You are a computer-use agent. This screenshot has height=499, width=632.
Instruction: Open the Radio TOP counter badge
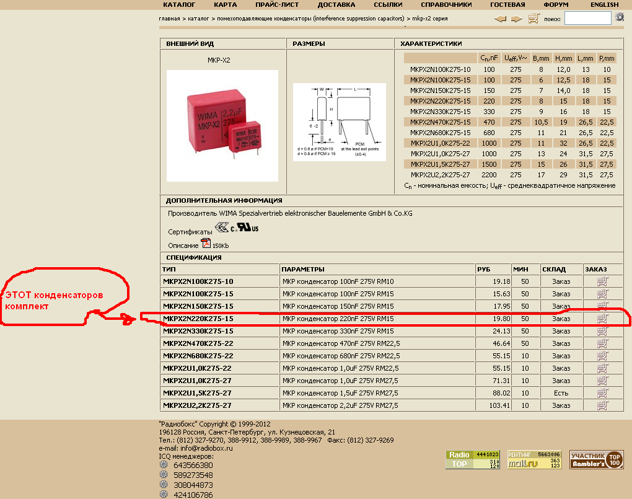pyautogui.click(x=473, y=459)
